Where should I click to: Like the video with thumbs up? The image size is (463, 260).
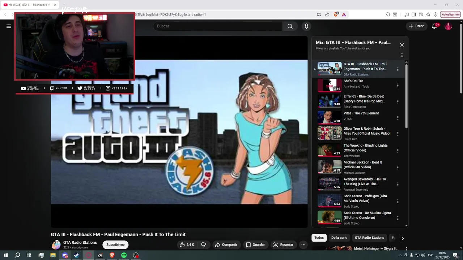[187, 245]
